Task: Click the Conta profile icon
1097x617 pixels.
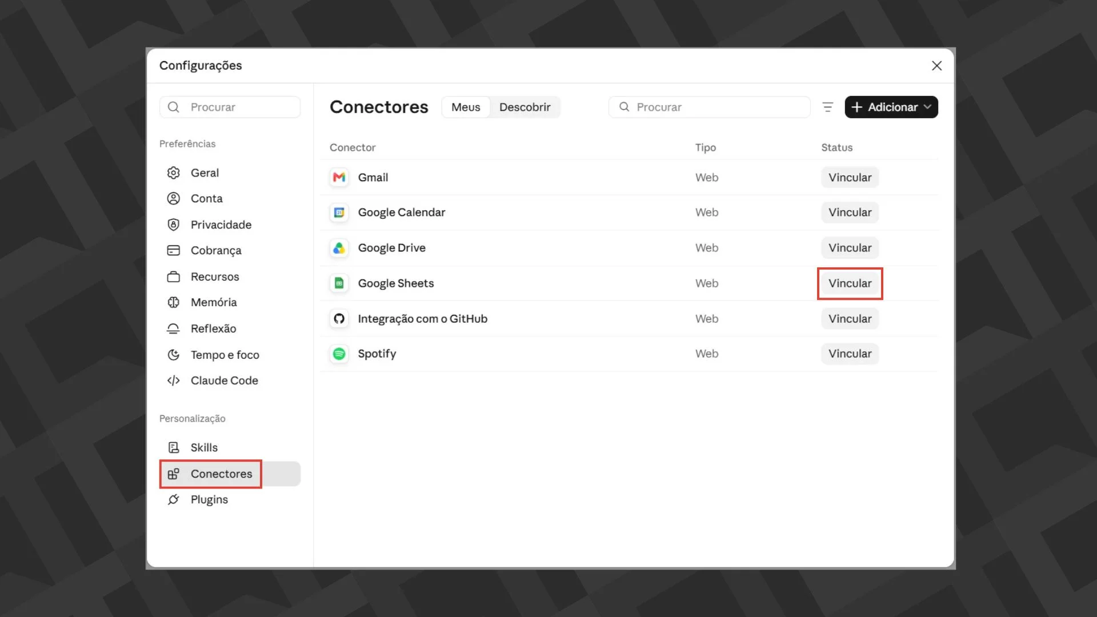Action: (x=173, y=198)
